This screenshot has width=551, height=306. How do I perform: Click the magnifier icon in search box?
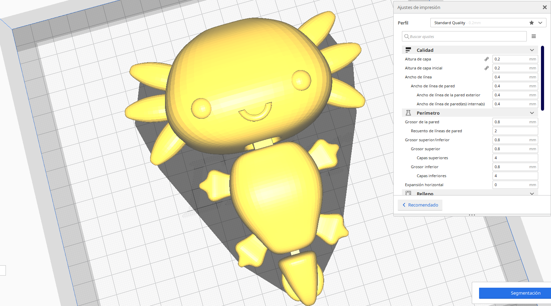click(x=407, y=36)
